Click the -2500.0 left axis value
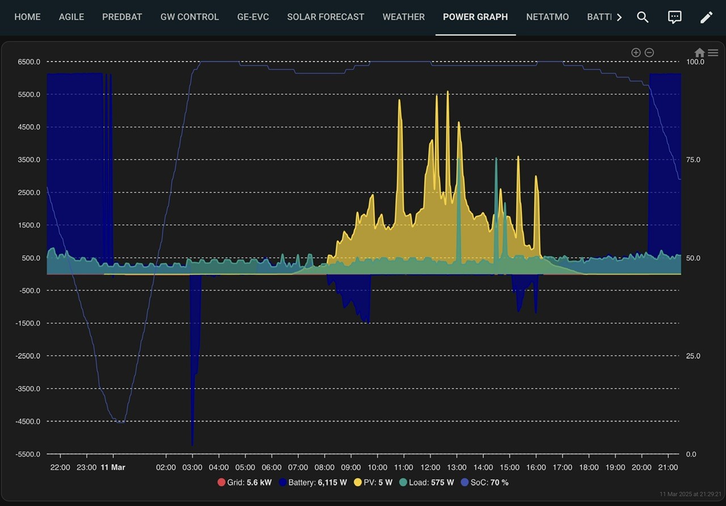 (28, 356)
